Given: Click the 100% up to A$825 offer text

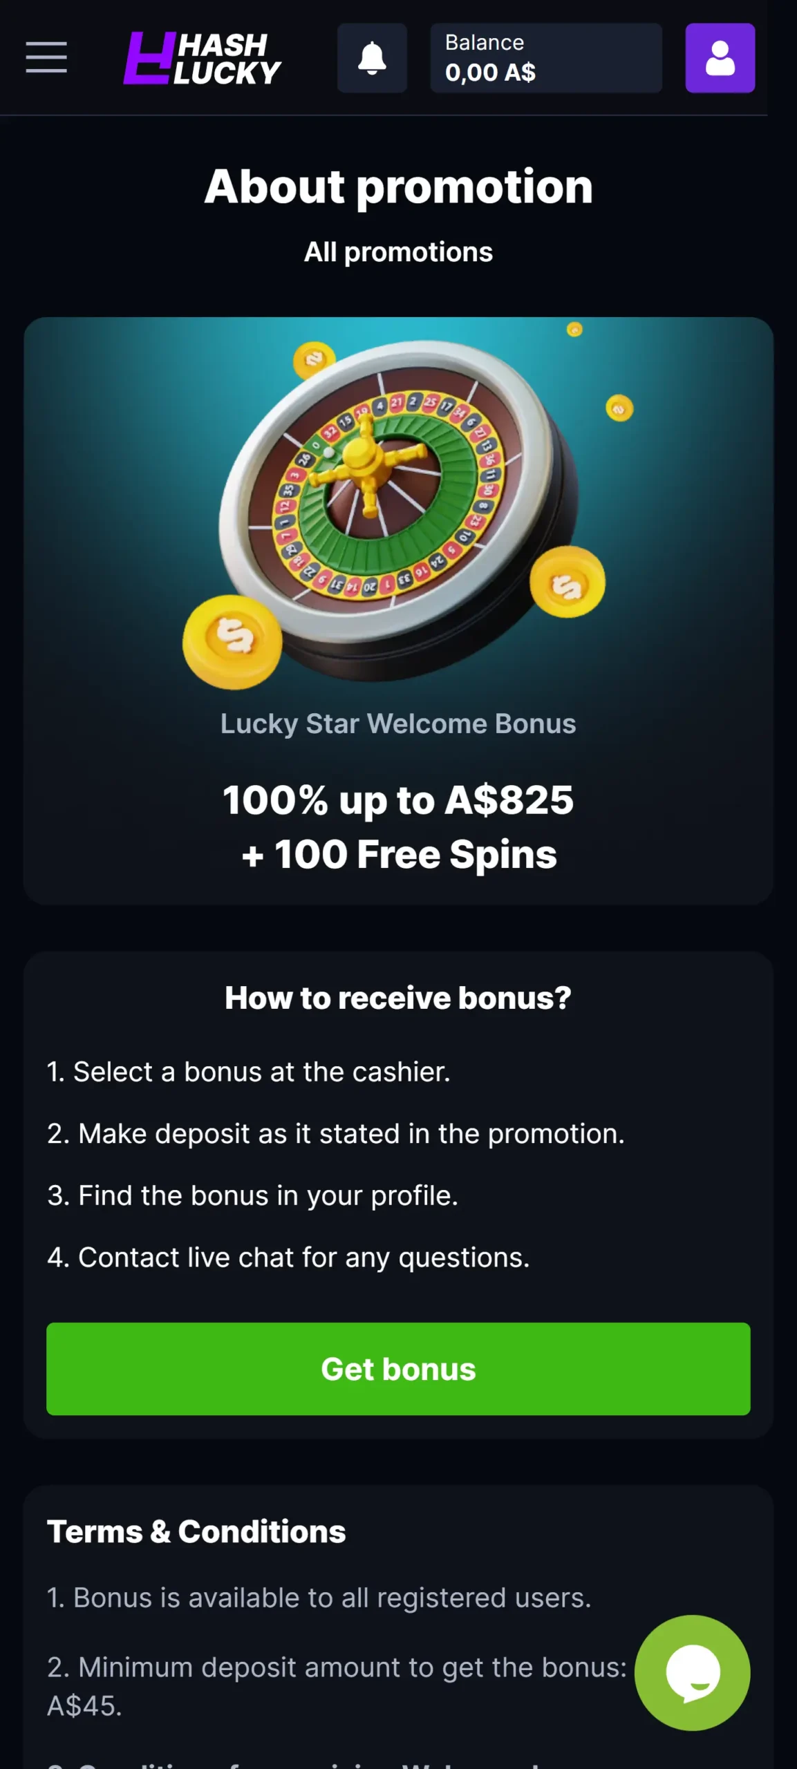Looking at the screenshot, I should 398,800.
